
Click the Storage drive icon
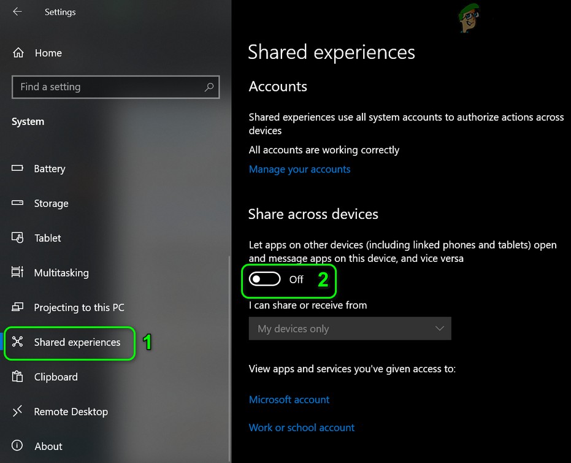pyautogui.click(x=18, y=203)
